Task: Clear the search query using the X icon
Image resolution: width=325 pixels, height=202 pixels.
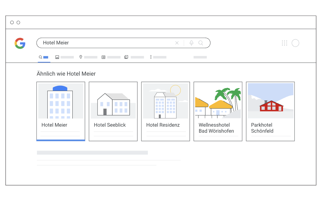Action: pyautogui.click(x=177, y=43)
